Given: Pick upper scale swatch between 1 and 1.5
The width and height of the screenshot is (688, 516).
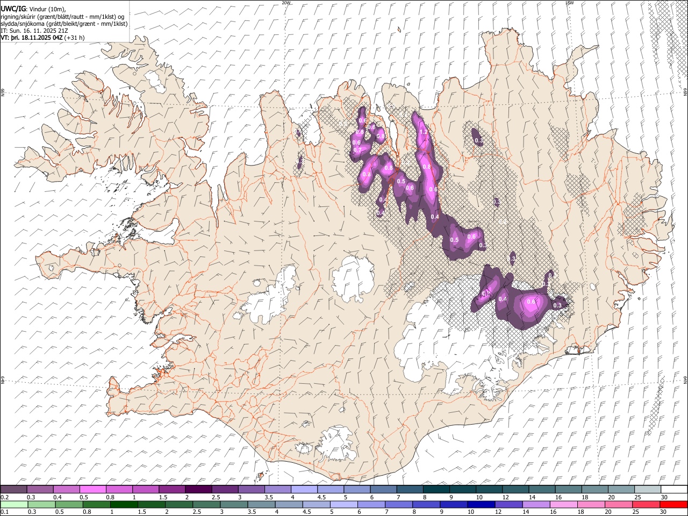Looking at the screenshot, I should click(146, 489).
